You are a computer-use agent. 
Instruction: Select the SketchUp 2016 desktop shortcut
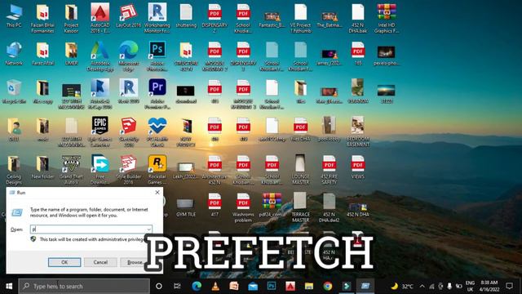(x=129, y=132)
